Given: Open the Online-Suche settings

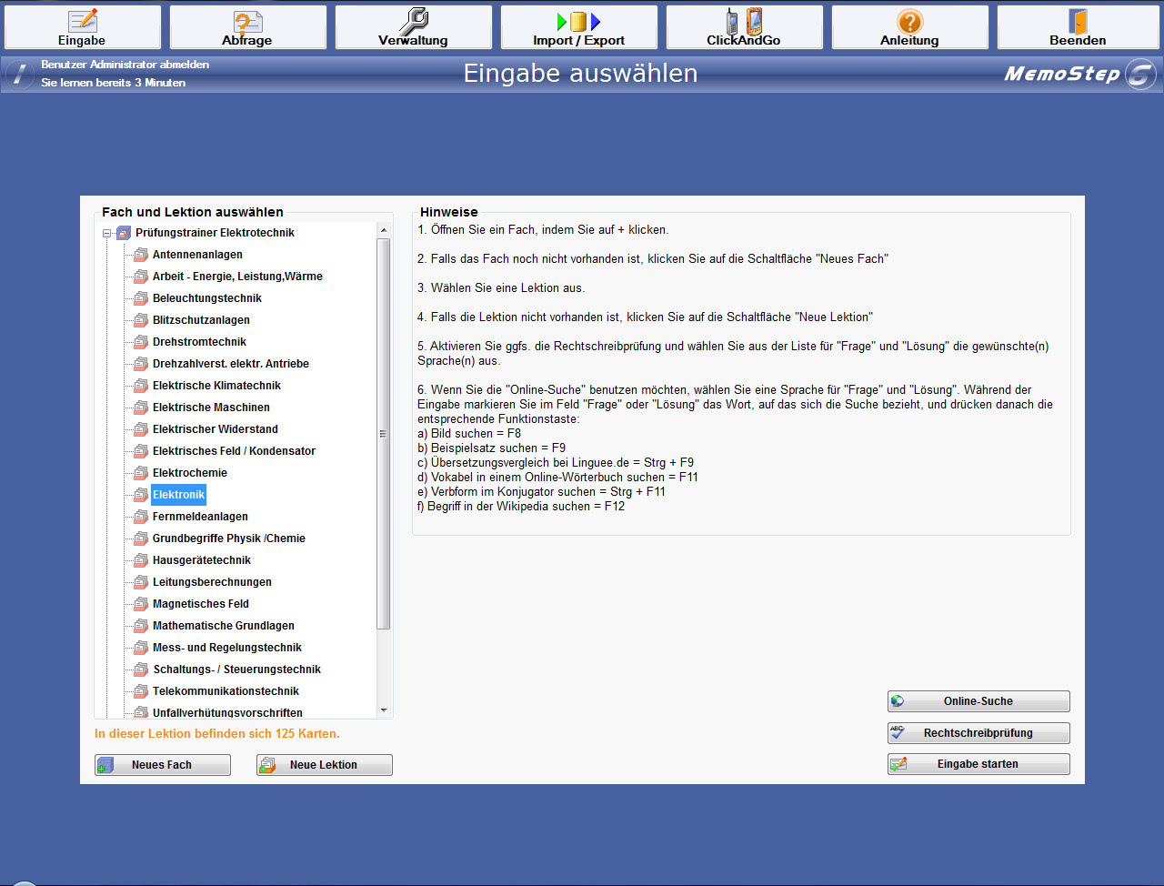Looking at the screenshot, I should click(x=978, y=701).
